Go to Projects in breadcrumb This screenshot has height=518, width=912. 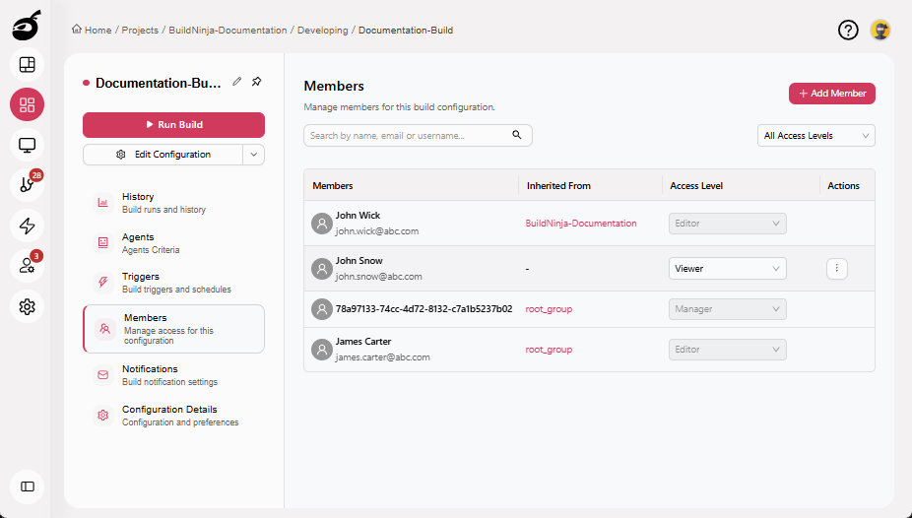click(140, 31)
